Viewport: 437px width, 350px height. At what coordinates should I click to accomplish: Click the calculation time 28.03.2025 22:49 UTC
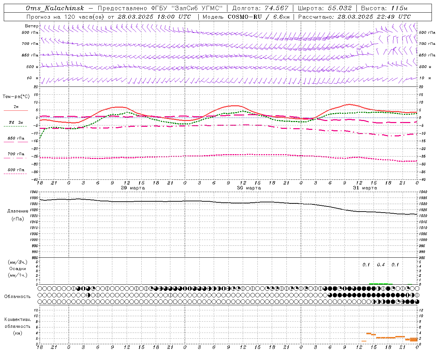[x=374, y=17]
